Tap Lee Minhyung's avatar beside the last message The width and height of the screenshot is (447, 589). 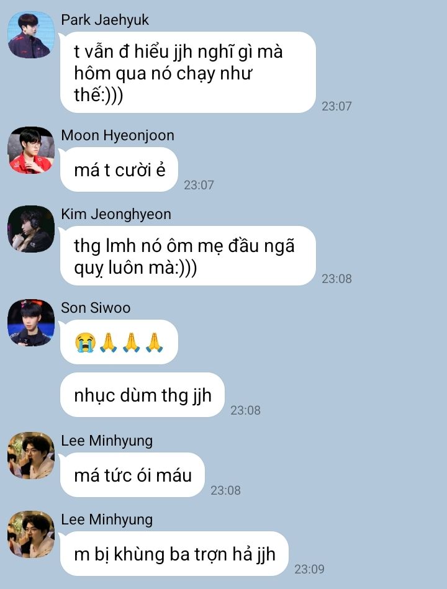[31, 534]
